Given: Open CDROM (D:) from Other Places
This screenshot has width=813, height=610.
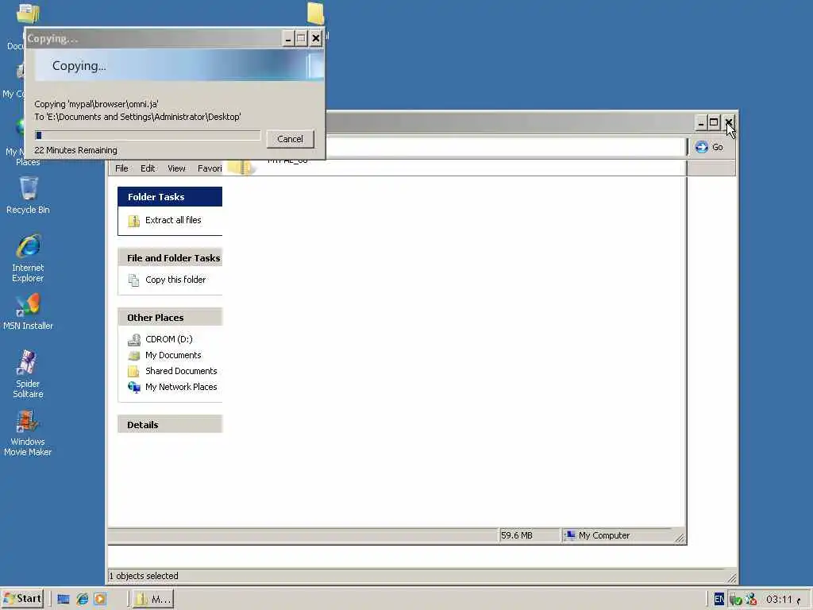Looking at the screenshot, I should (x=169, y=339).
